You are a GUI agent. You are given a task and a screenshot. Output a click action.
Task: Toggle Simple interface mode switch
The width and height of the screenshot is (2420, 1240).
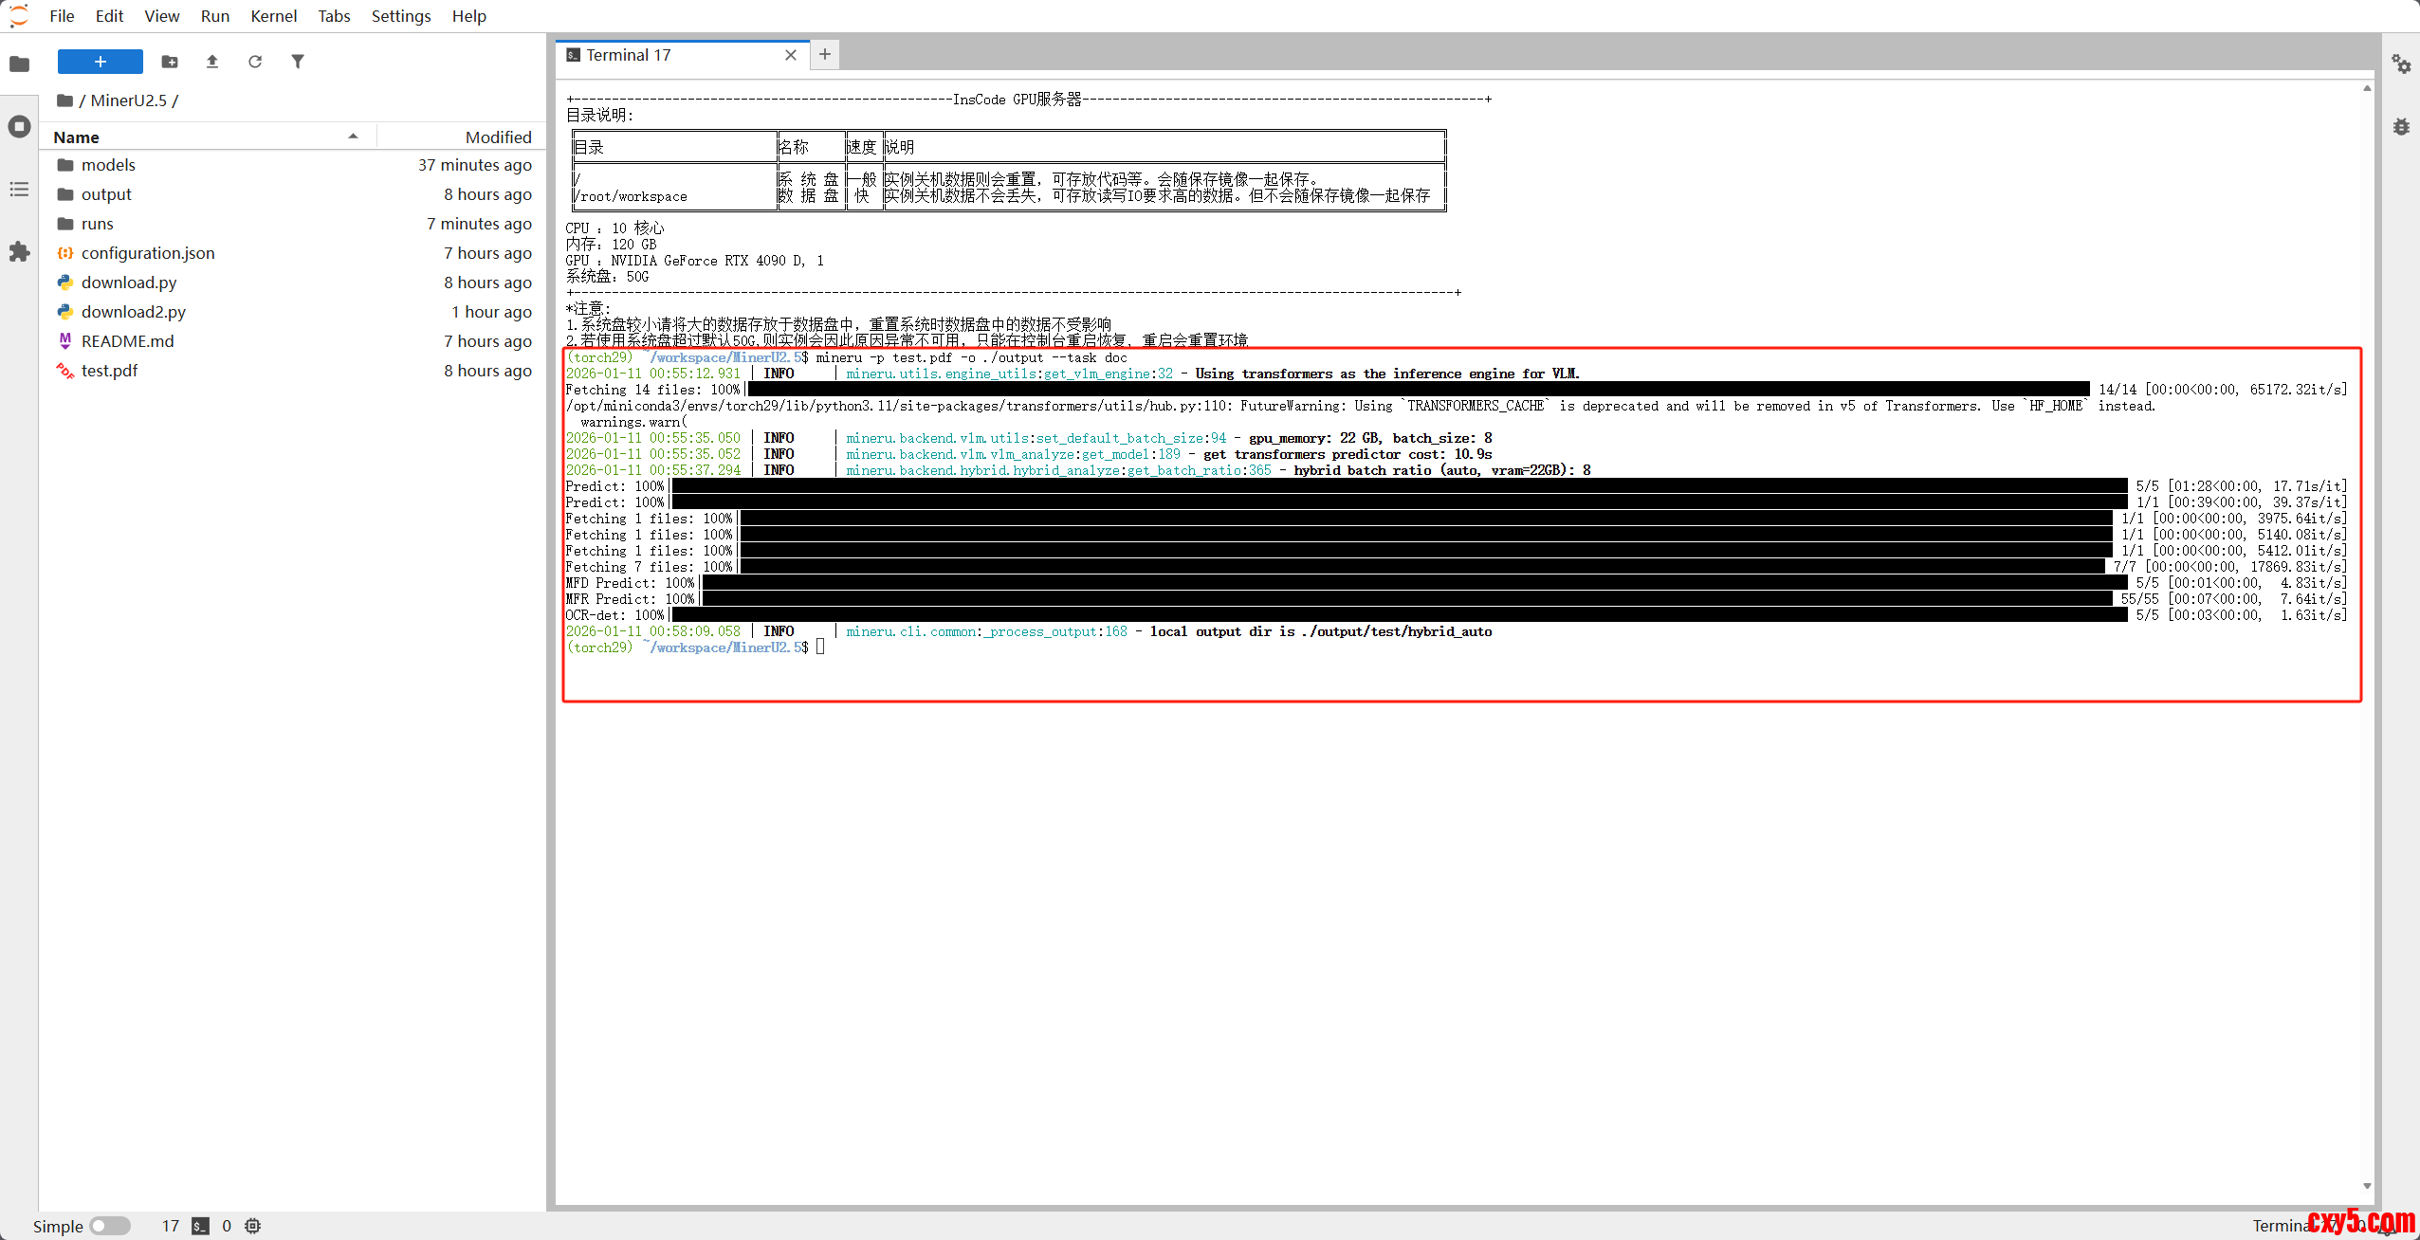coord(110,1226)
